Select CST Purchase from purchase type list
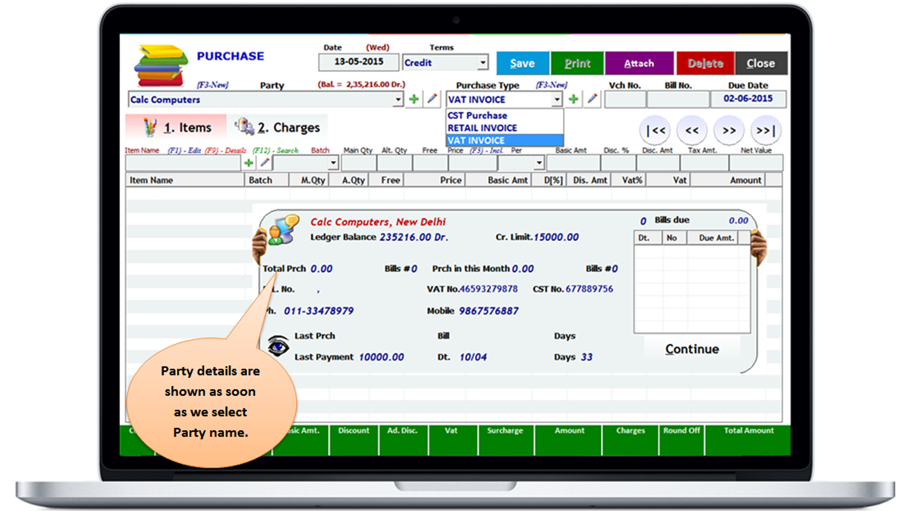 [477, 115]
